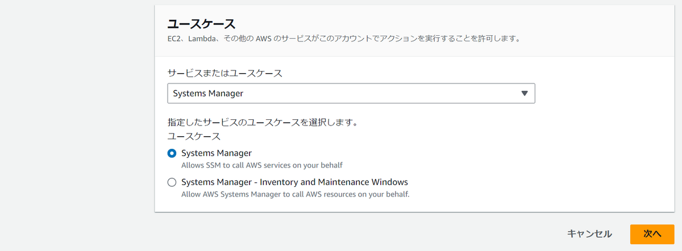Image resolution: width=682 pixels, height=251 pixels.
Task: Click 'Allows SSM to call AWS services' description
Action: click(262, 165)
